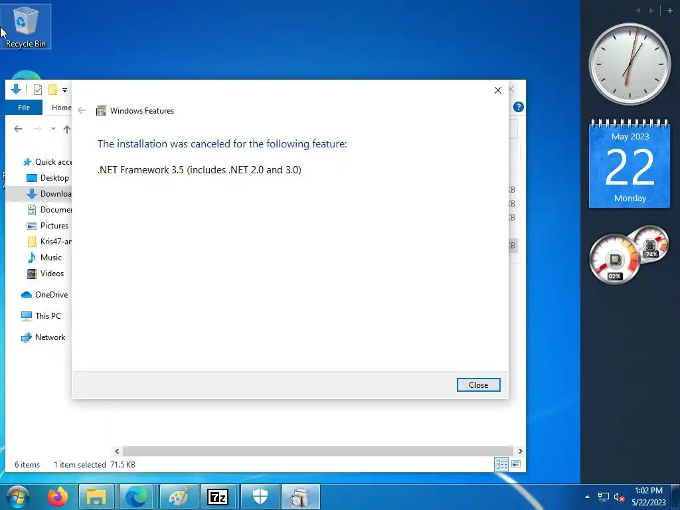Click the calendar gadget showing May 22
Image resolution: width=680 pixels, height=510 pixels.
point(630,163)
